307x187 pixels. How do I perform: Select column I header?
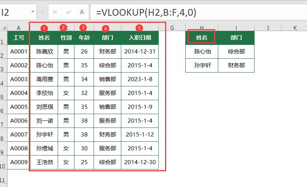pyautogui.click(x=236, y=28)
